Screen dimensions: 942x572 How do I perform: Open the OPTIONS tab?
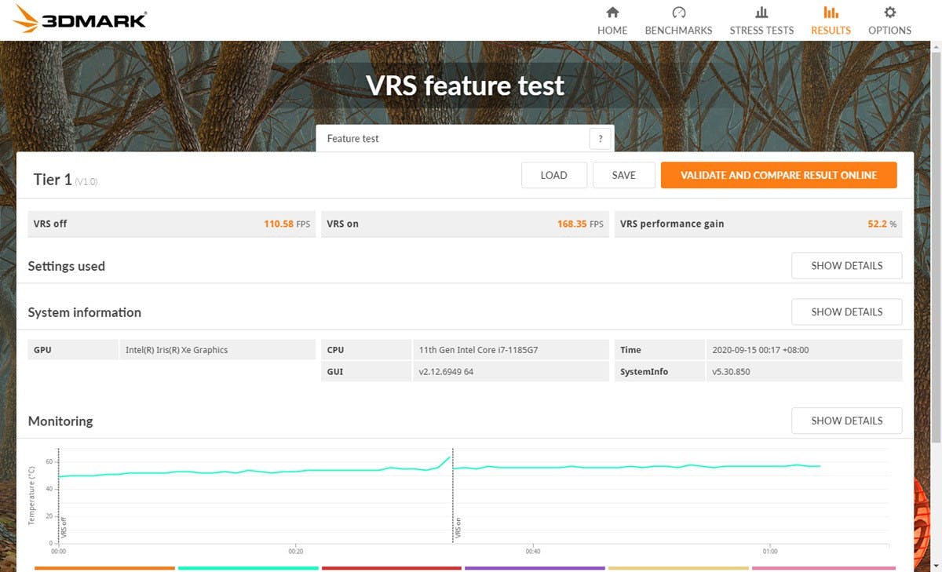(x=889, y=21)
